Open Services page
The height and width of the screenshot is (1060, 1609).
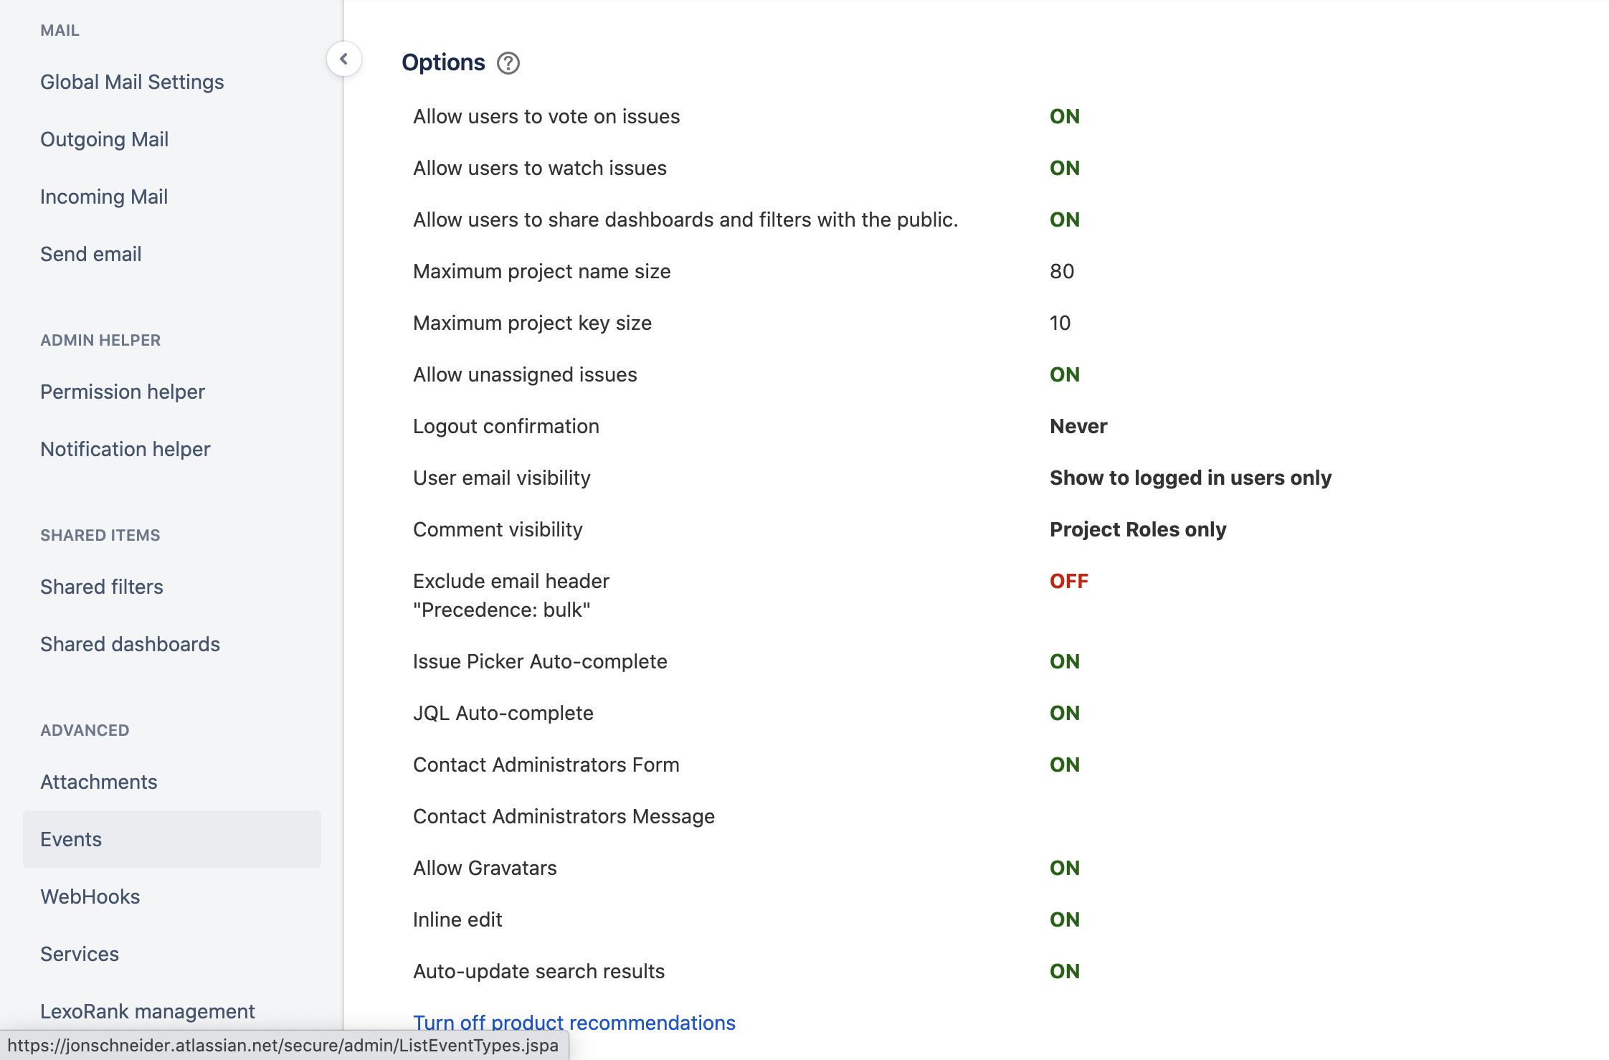(80, 954)
